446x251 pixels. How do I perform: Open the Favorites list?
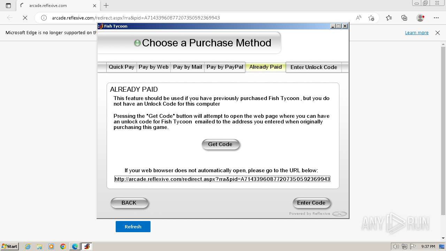(389, 18)
